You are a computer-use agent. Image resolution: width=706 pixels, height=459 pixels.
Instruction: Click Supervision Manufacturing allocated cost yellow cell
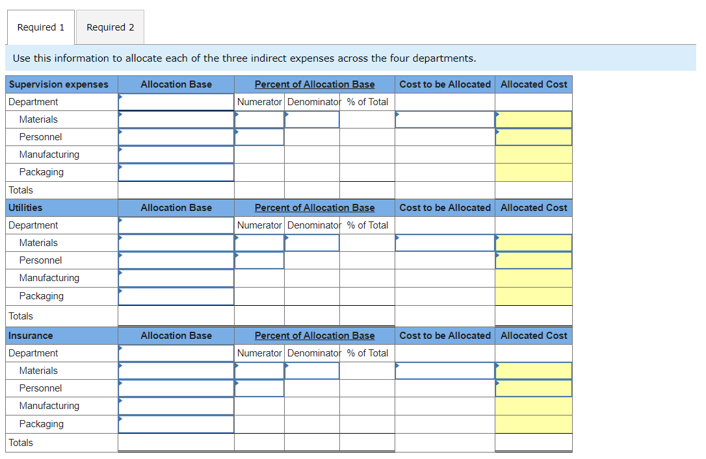(x=534, y=155)
